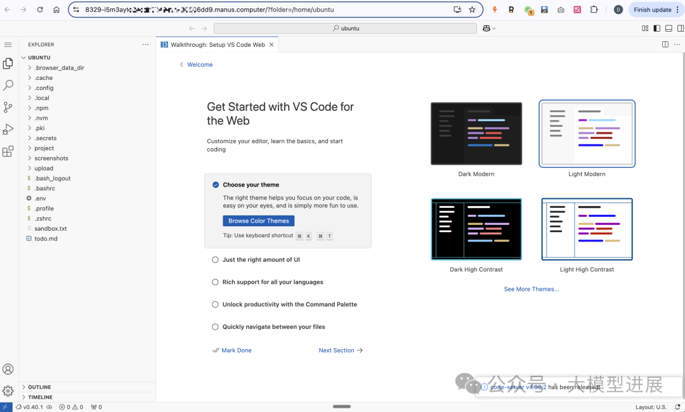The height and width of the screenshot is (412, 685).
Task: Open the Search view in activity bar
Action: point(8,85)
